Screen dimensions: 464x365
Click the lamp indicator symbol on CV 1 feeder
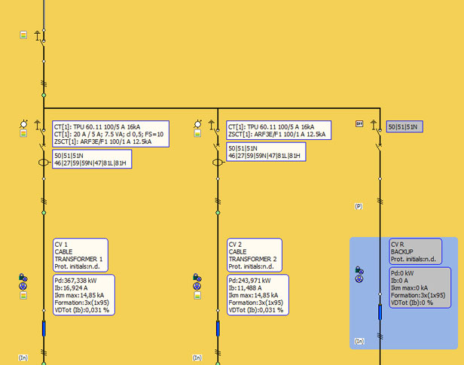coord(24,123)
